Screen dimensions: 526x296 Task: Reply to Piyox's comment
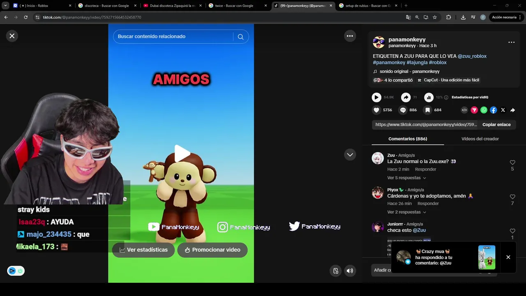428,203
